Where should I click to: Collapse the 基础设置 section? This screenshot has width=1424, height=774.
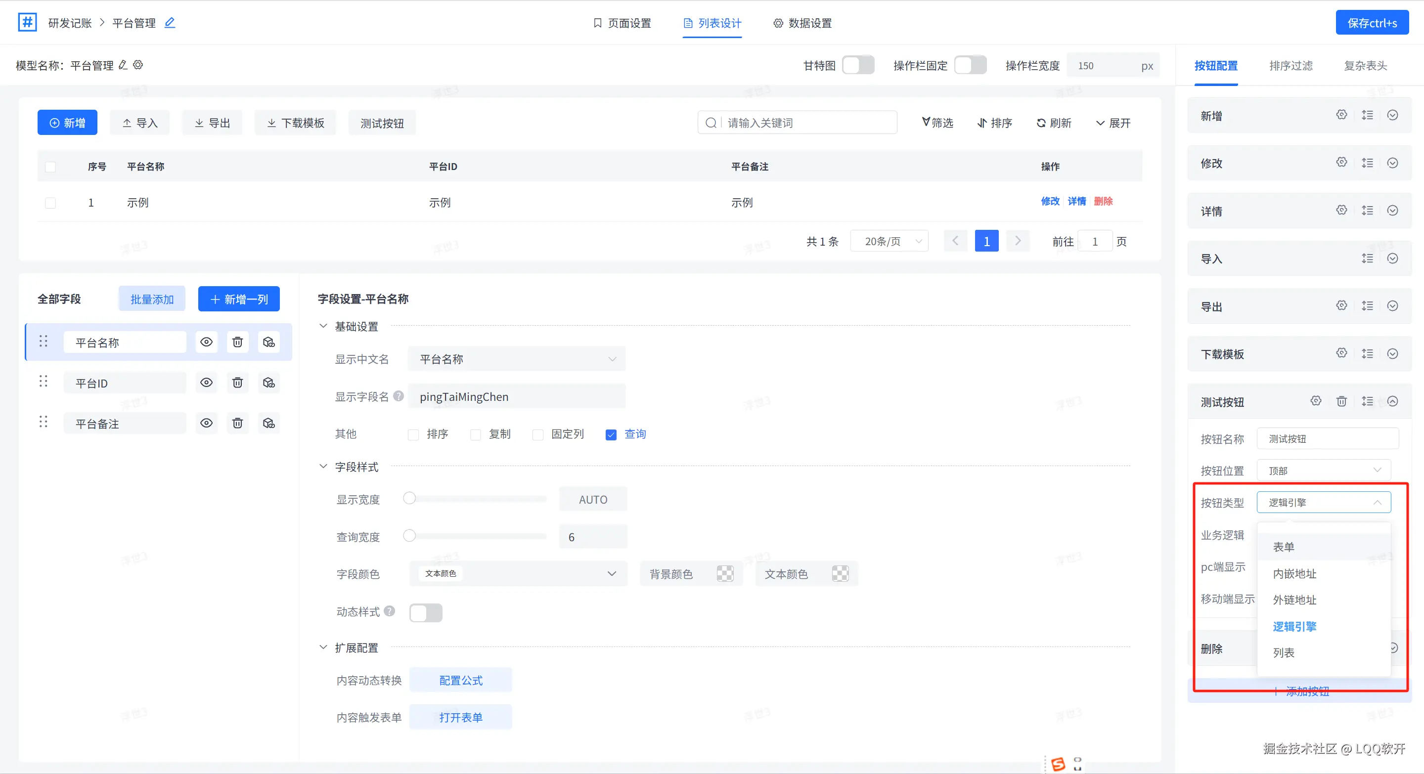point(323,326)
